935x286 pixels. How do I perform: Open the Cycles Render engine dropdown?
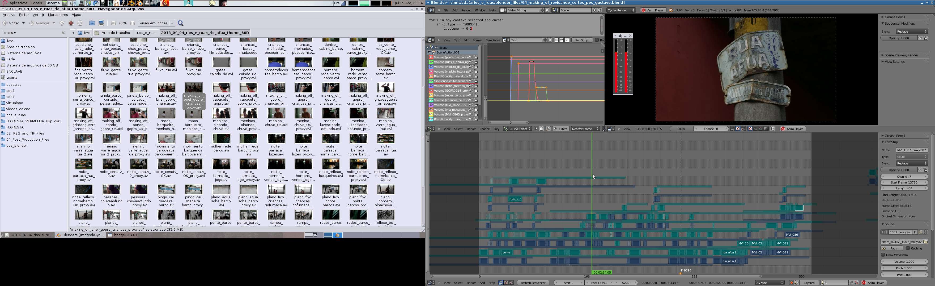tap(621, 10)
